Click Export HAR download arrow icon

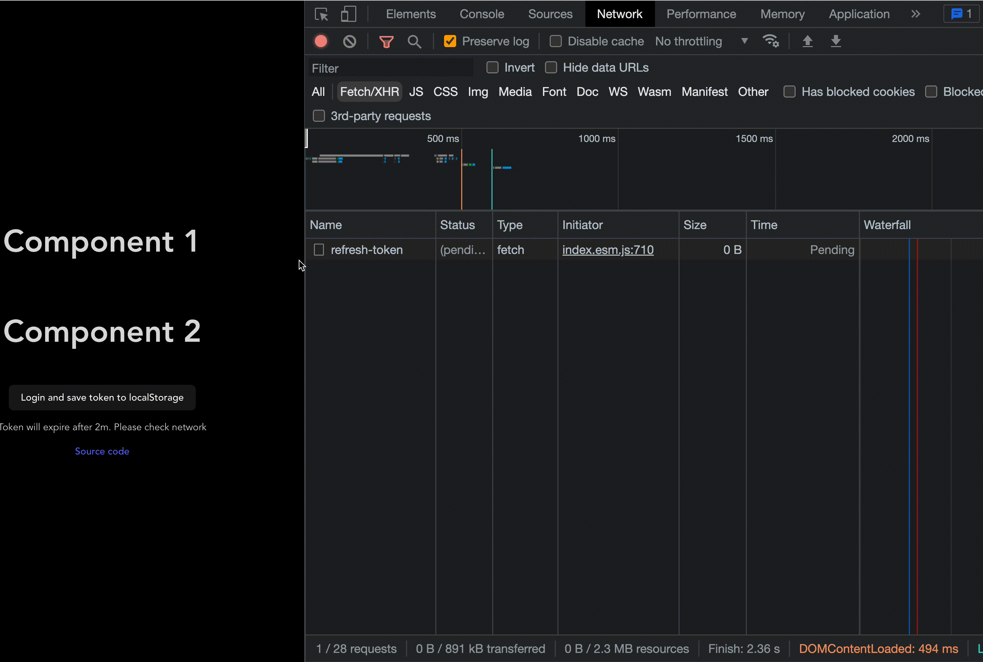coord(836,41)
